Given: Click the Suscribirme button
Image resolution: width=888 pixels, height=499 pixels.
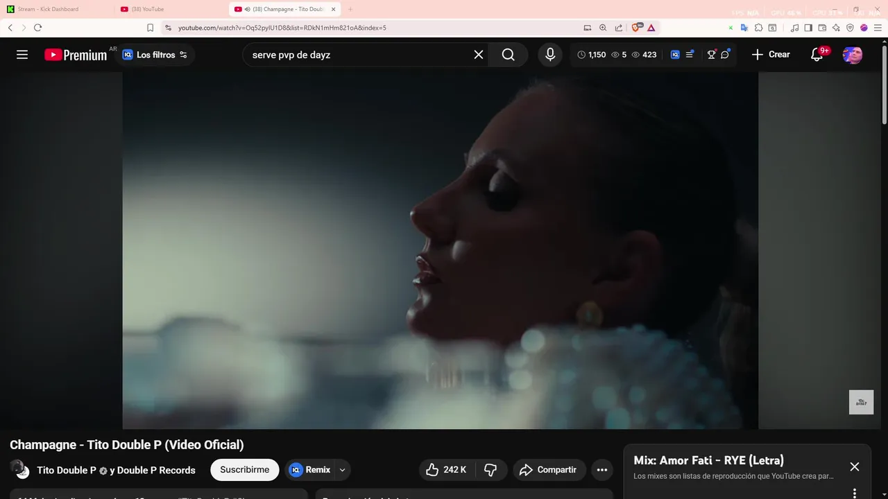Looking at the screenshot, I should tap(245, 470).
